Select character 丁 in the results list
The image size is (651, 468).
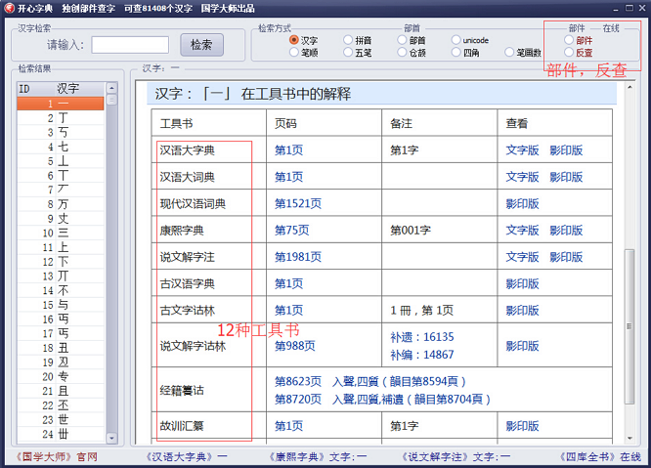point(63,117)
